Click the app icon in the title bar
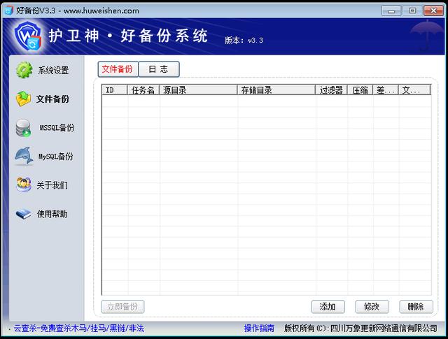Viewport: 448px width, 339px height. click(x=9, y=10)
